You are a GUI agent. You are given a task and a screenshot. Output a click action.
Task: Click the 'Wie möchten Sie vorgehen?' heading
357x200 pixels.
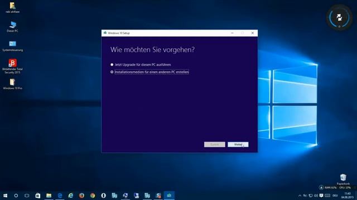point(152,49)
